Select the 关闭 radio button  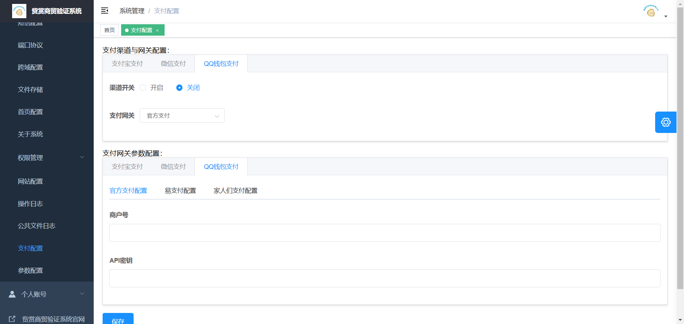coord(179,88)
